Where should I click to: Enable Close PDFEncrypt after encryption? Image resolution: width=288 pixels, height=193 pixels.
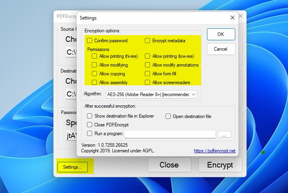pos(89,125)
